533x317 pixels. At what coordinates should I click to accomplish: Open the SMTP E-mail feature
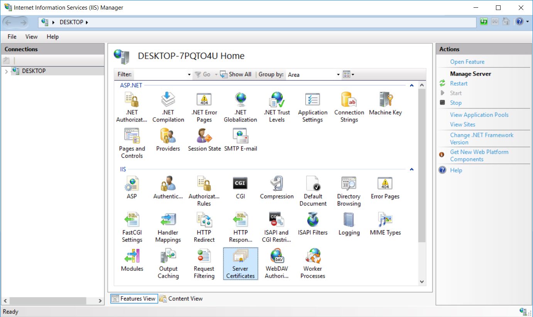coord(240,139)
